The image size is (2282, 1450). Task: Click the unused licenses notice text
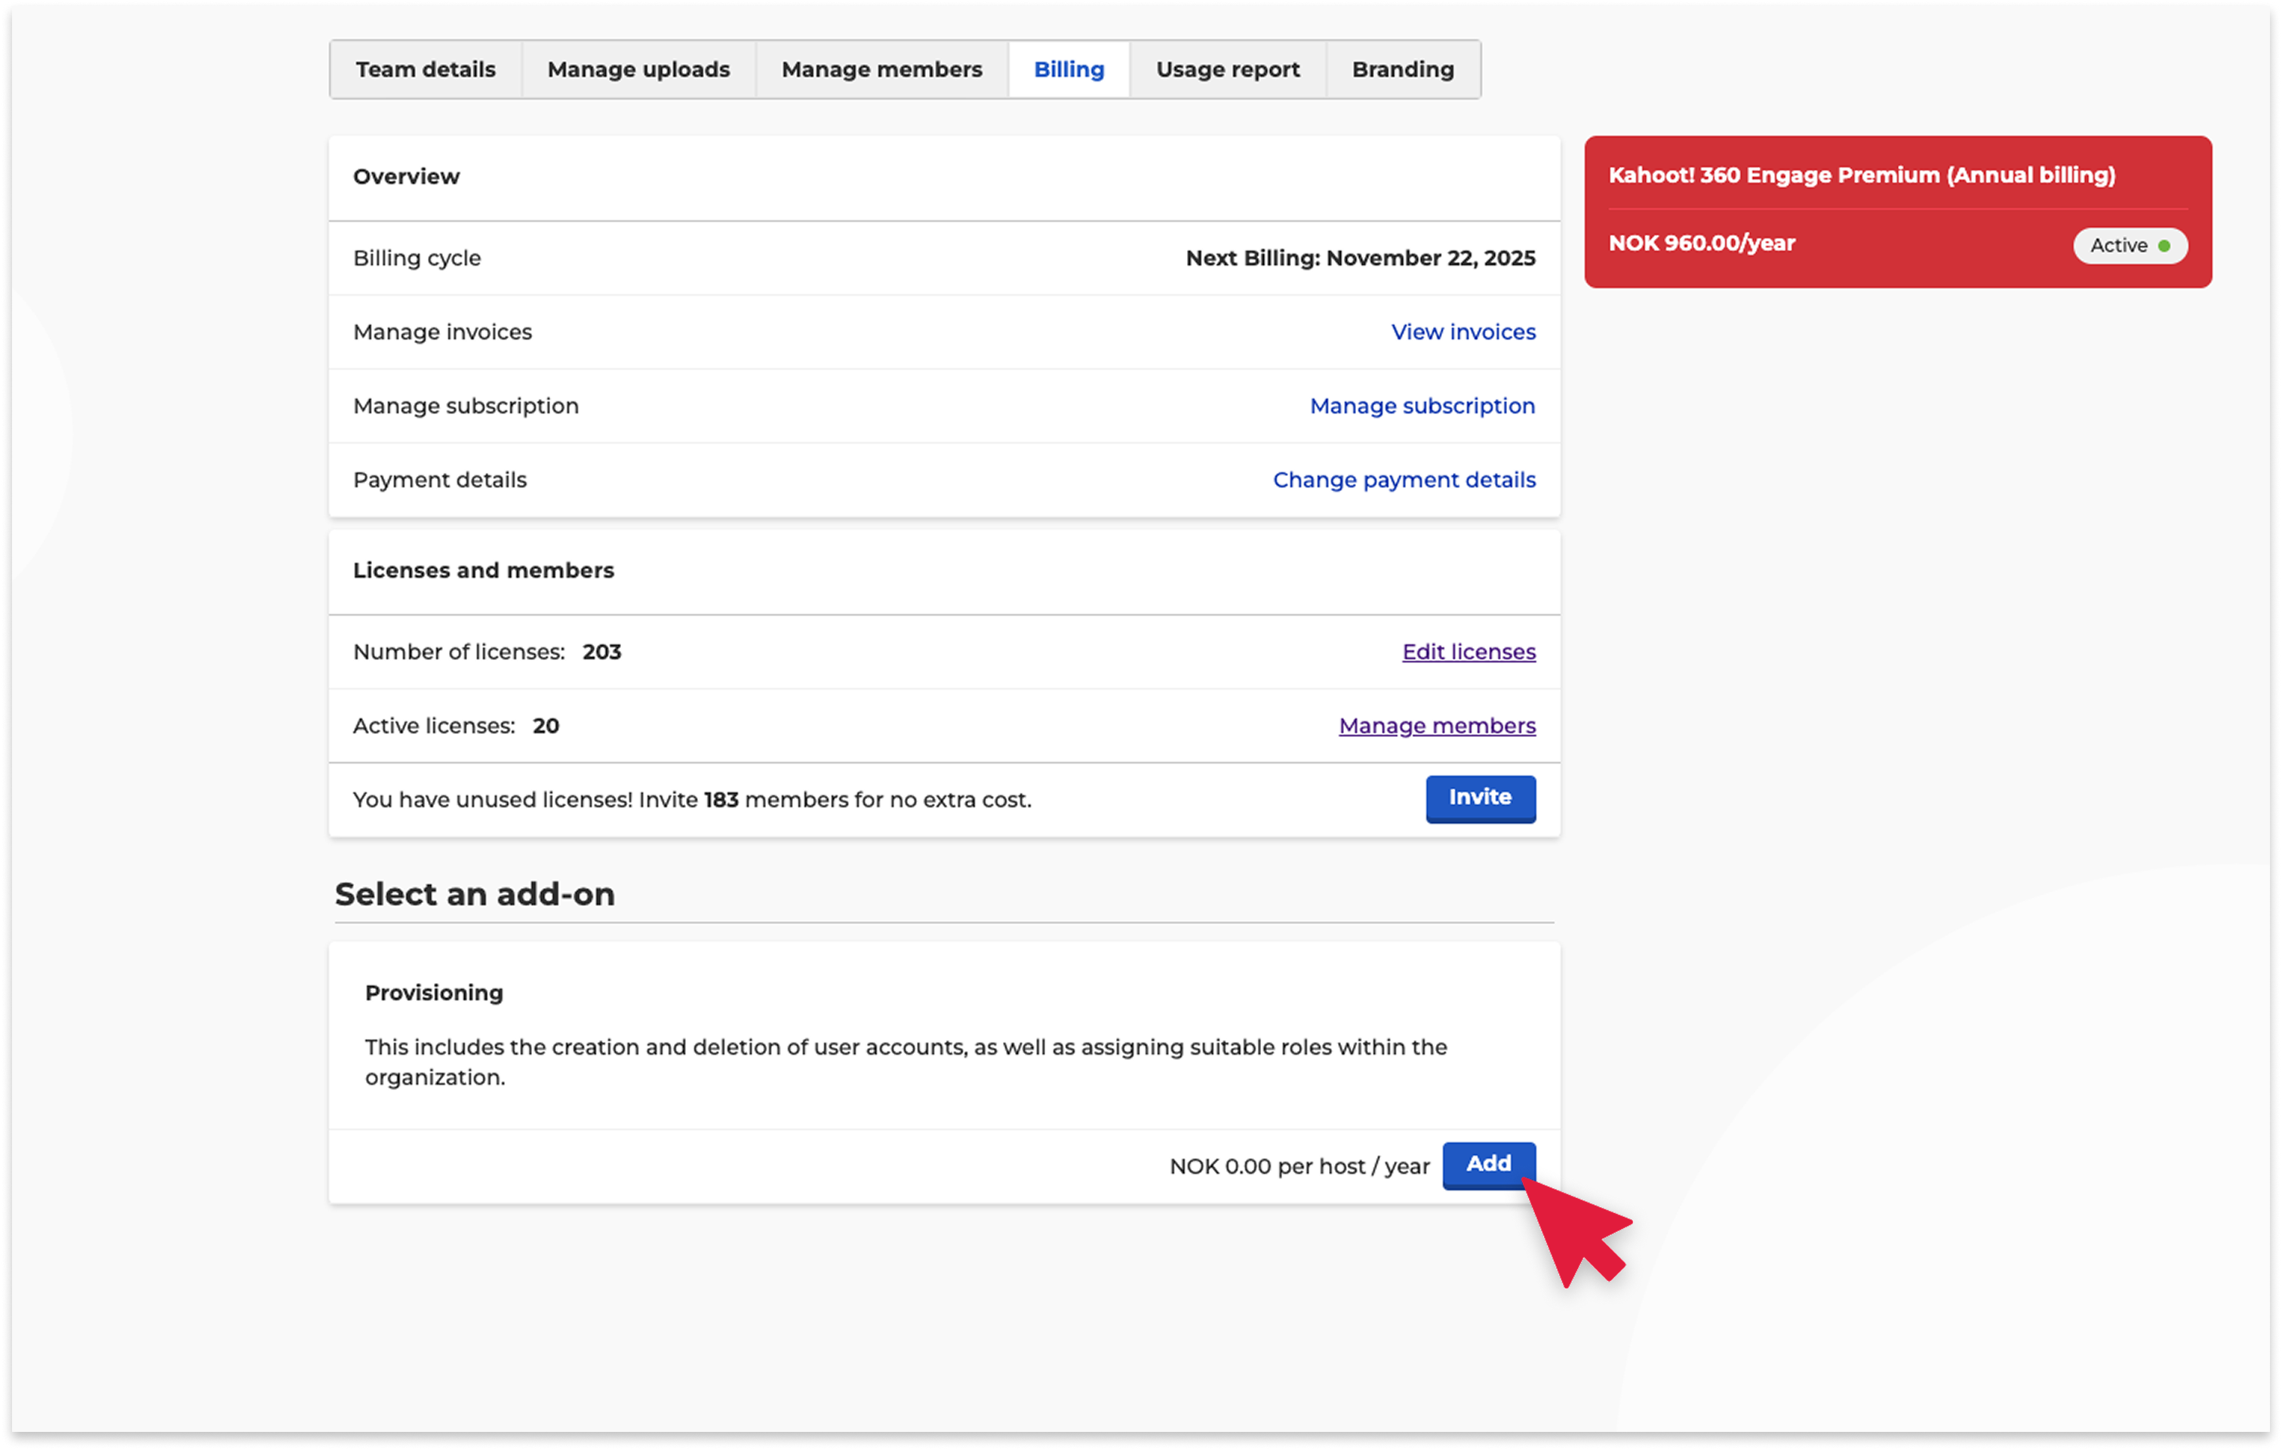point(692,800)
